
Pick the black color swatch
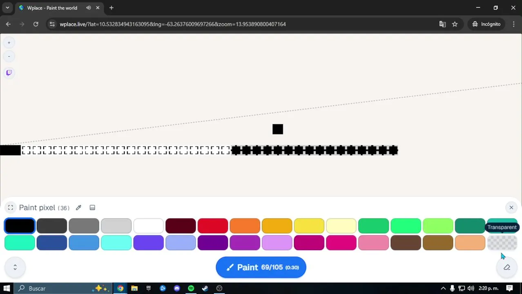pos(20,226)
